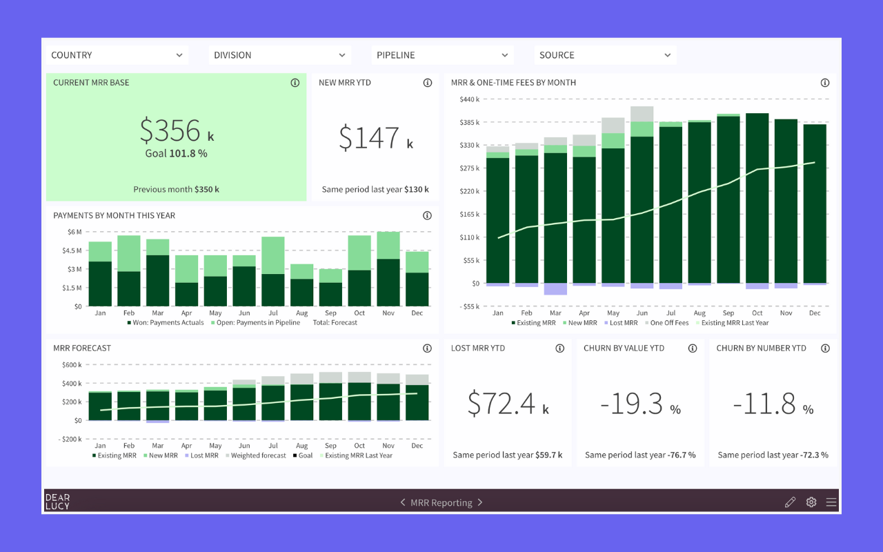883x552 pixels.
Task: Select the green Current MRR Base card
Action: pyautogui.click(x=176, y=137)
